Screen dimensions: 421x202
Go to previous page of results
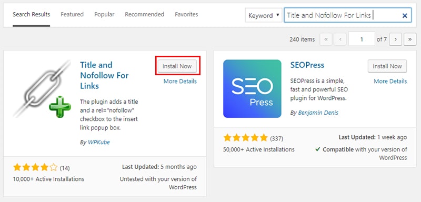(x=340, y=39)
